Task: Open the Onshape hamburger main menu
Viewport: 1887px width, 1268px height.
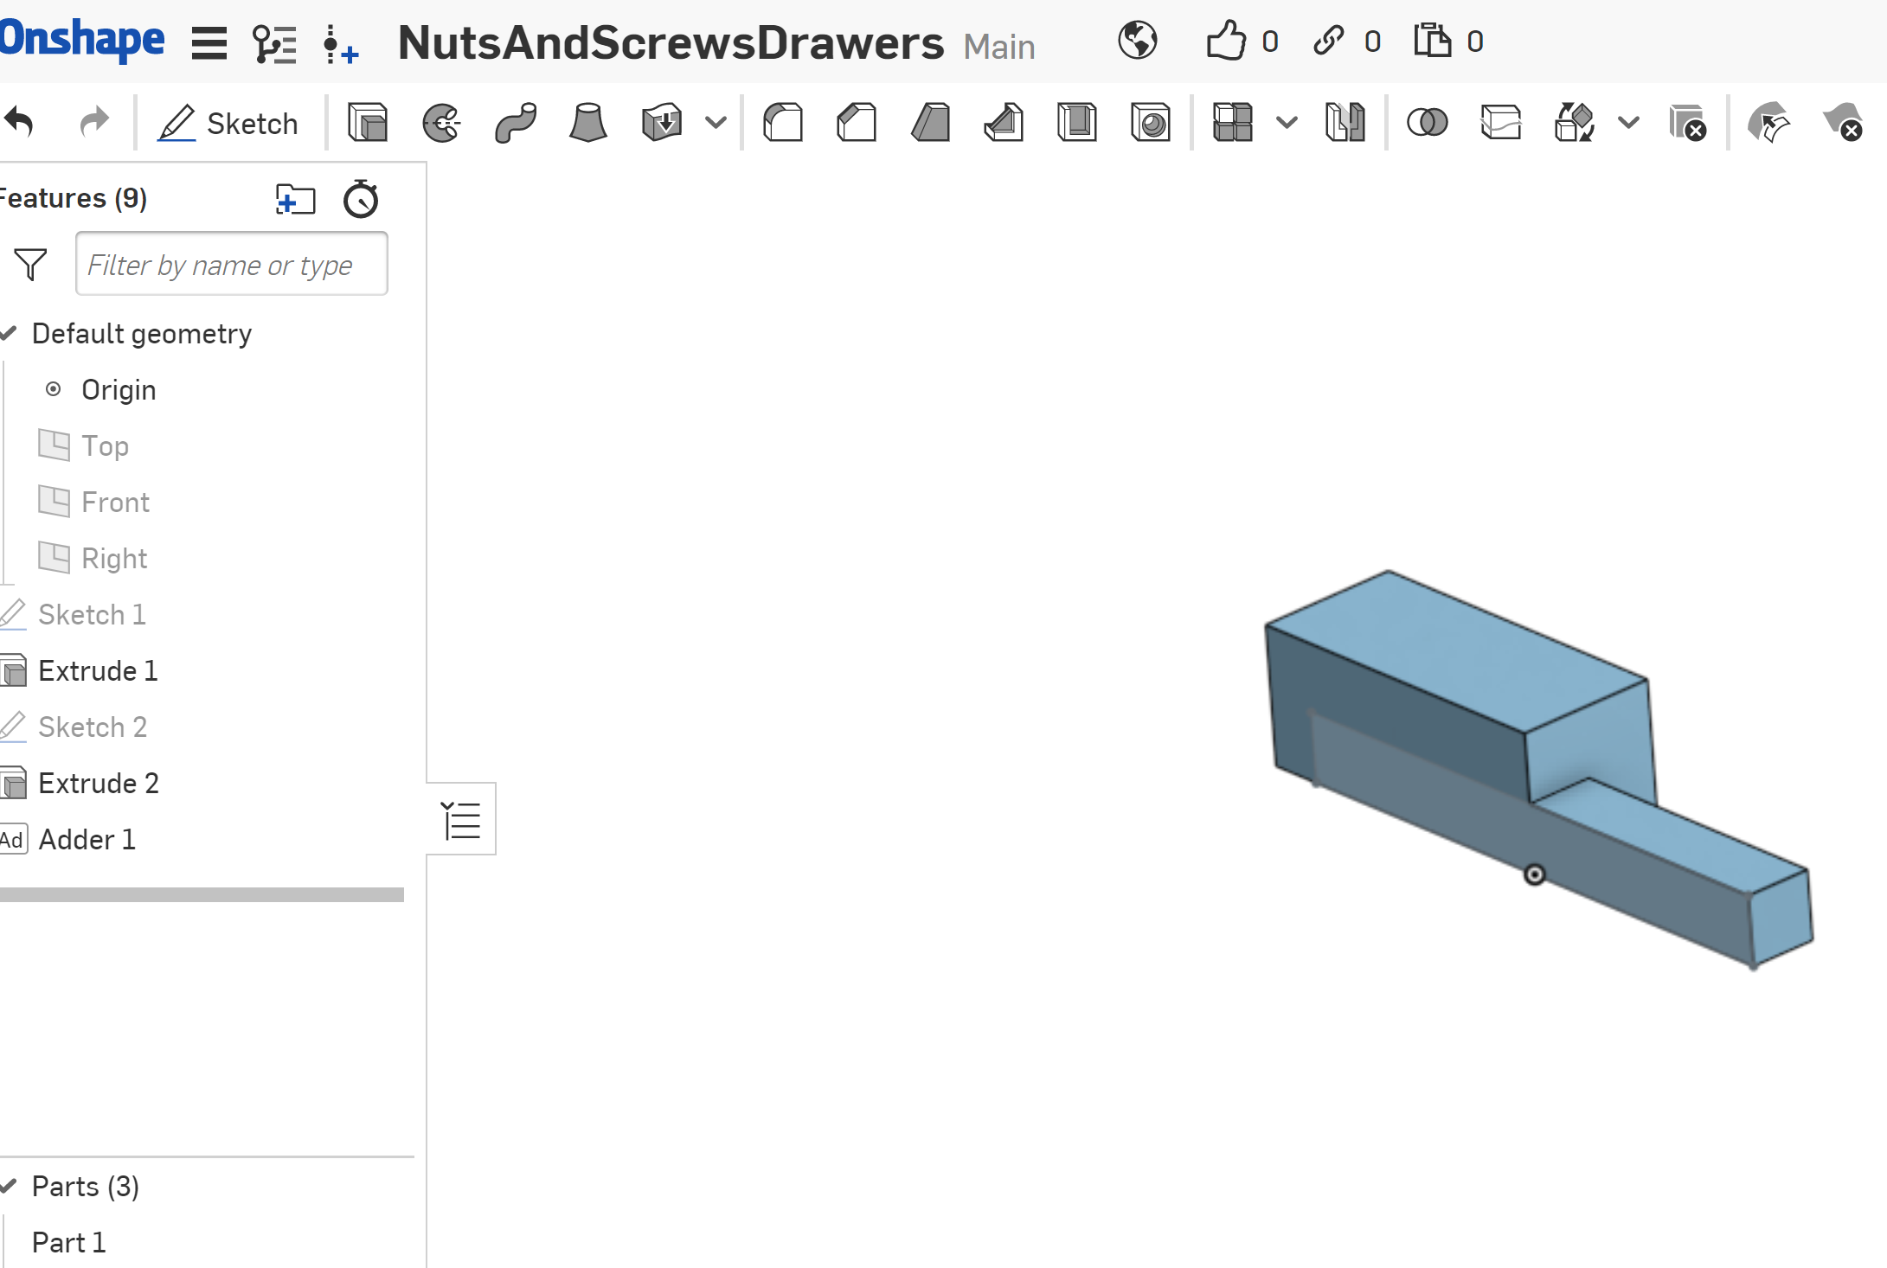Action: pyautogui.click(x=209, y=42)
